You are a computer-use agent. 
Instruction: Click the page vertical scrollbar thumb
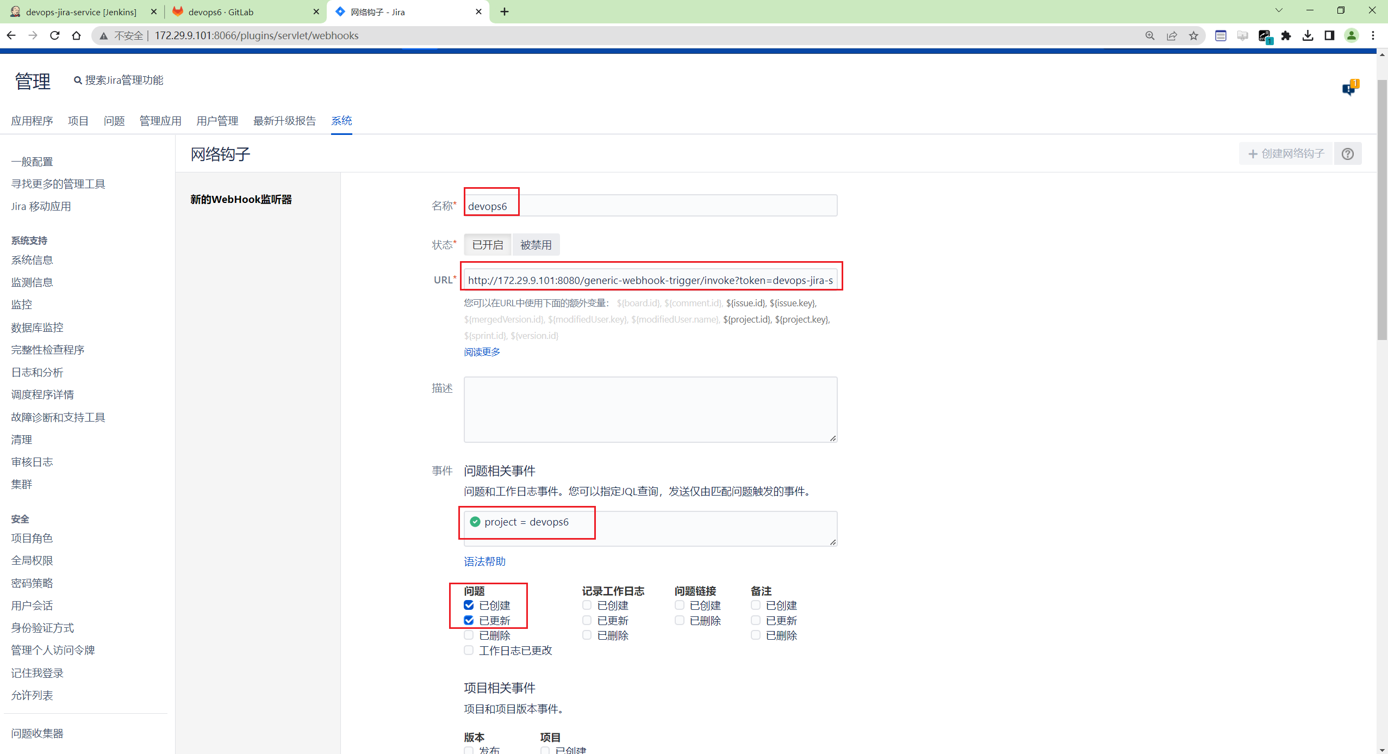click(1383, 209)
